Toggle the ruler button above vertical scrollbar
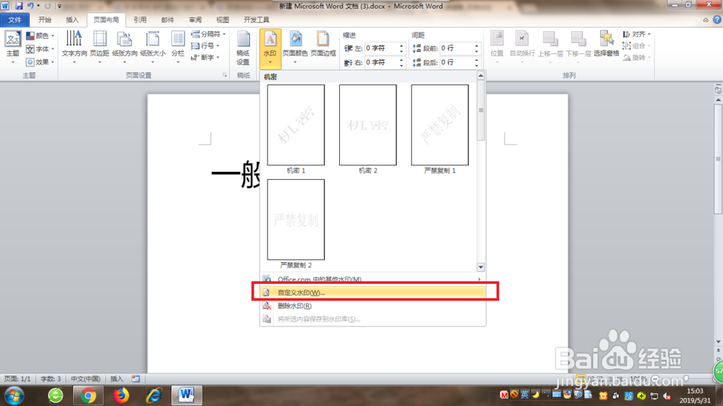The height and width of the screenshot is (406, 723). pyautogui.click(x=718, y=90)
